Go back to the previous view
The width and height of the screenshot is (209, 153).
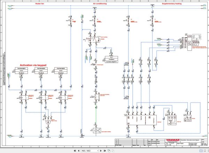tap(109, 151)
